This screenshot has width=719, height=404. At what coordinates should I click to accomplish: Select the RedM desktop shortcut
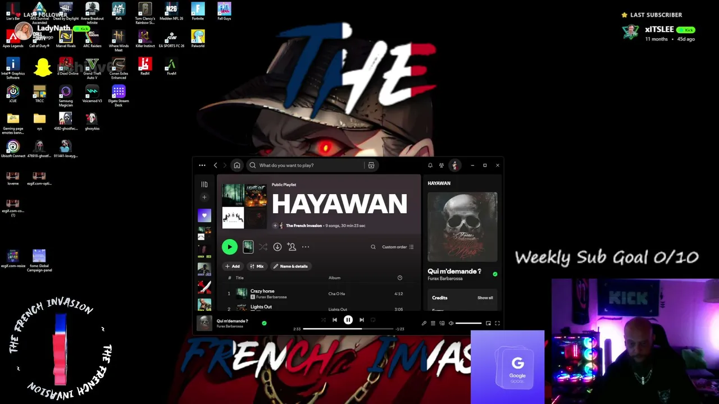145,67
